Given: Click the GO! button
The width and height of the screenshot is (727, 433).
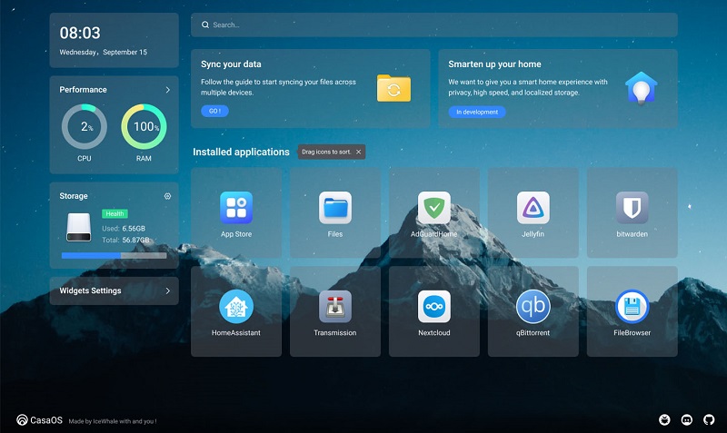Looking at the screenshot, I should point(214,111).
